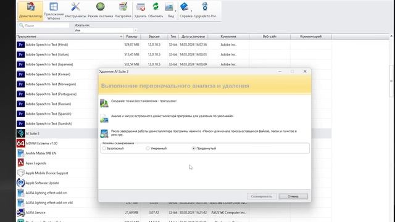Click Adobe Speech to Text (Korean) name

tap(48, 74)
